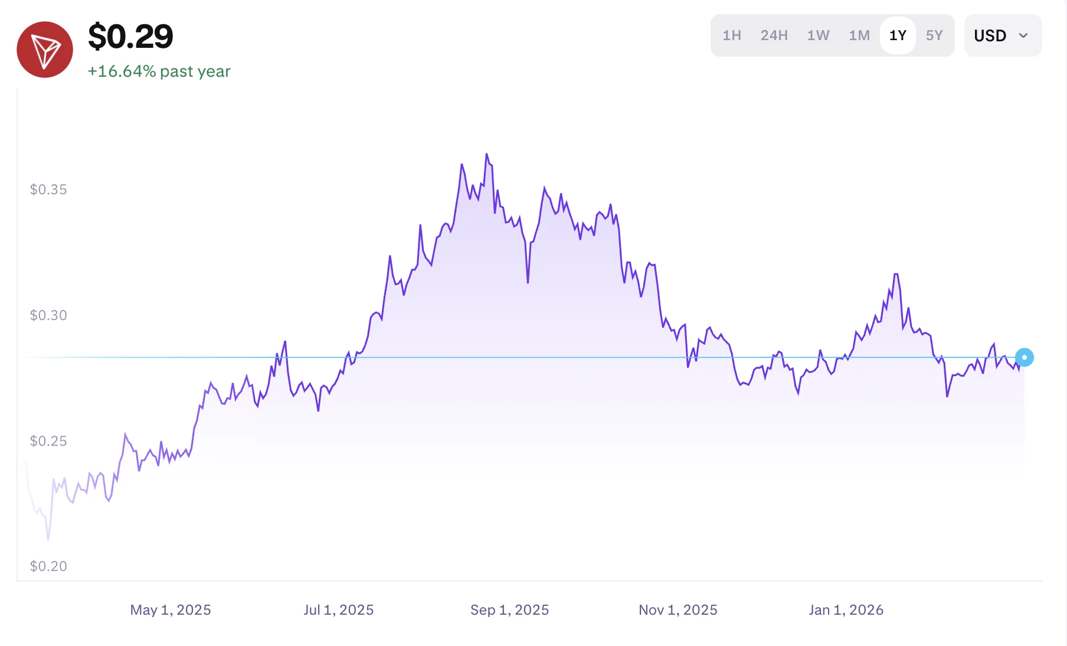Select the 1H time range
Image resolution: width=1067 pixels, height=646 pixels.
[x=732, y=35]
